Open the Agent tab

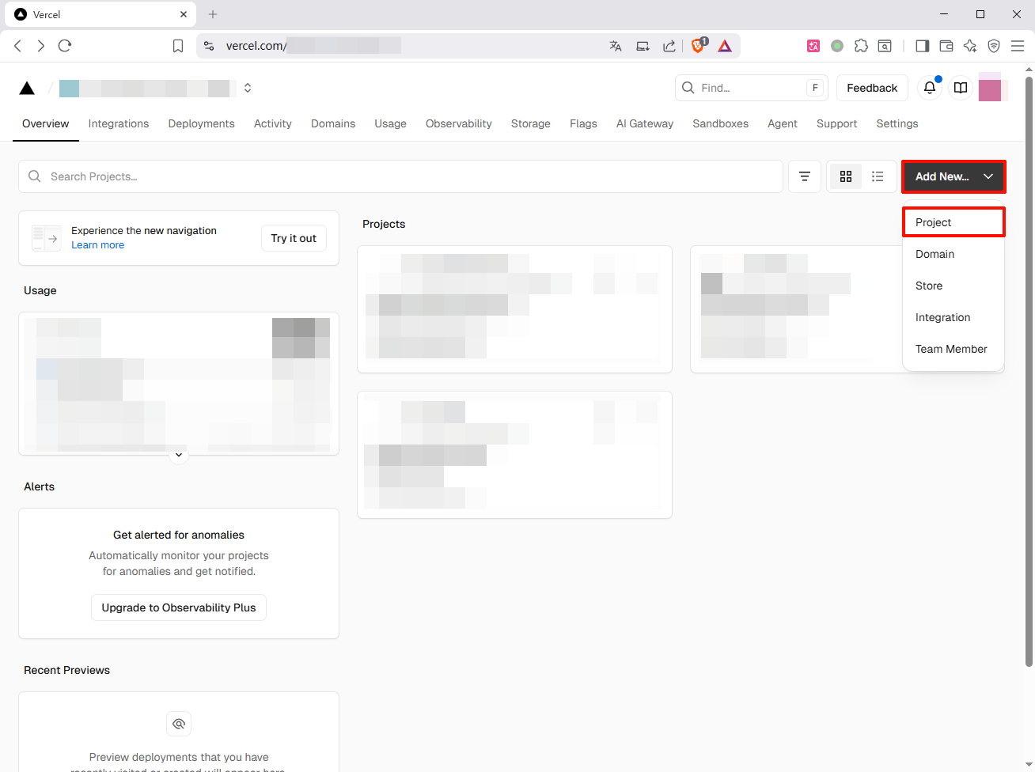click(783, 123)
